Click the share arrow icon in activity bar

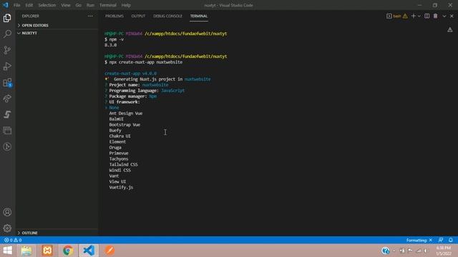coord(7,99)
